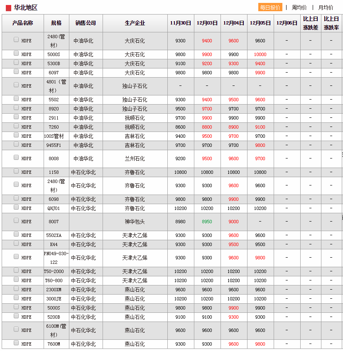Tick checkbox for HDPE 5300B row
The width and height of the screenshot is (343, 351).
(x=16, y=63)
